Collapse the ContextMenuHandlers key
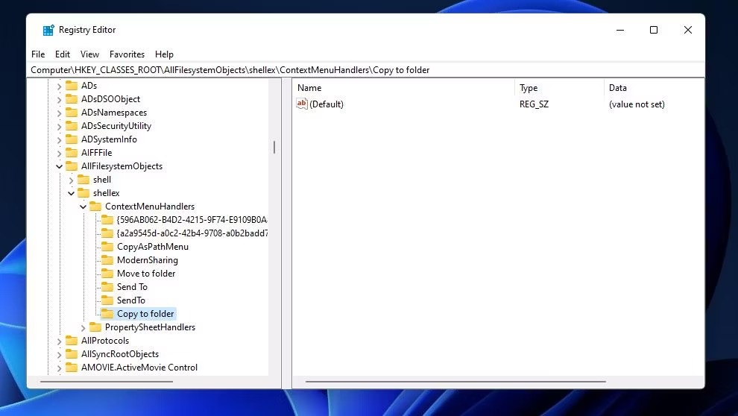The width and height of the screenshot is (738, 416). pyautogui.click(x=83, y=206)
